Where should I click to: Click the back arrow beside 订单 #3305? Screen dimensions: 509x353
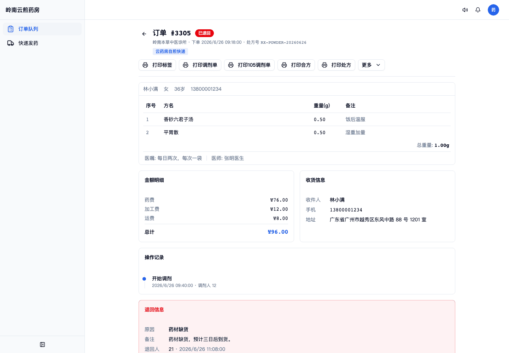(x=144, y=34)
